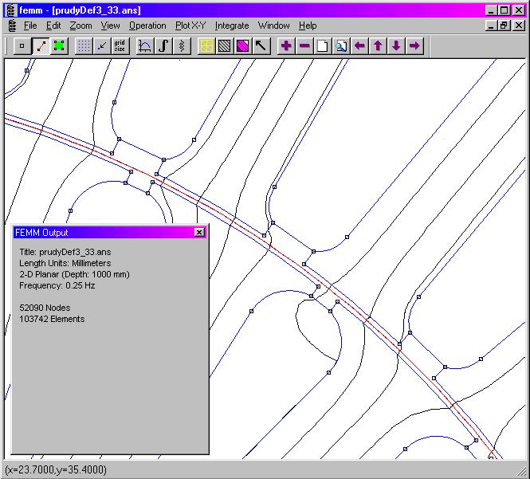This screenshot has height=479, width=530.
Task: Click '2-D Planar (Depth: 1000 mm)' text
Action: (74, 274)
